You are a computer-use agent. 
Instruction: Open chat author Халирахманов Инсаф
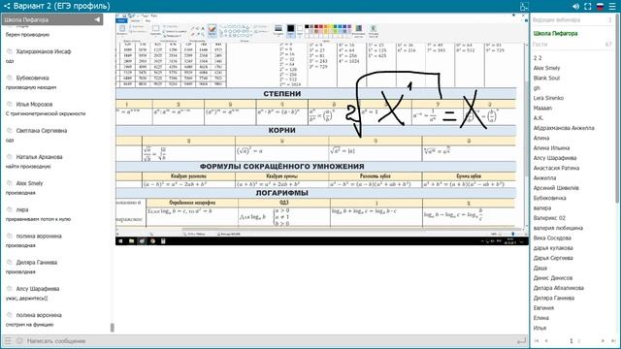pos(43,51)
